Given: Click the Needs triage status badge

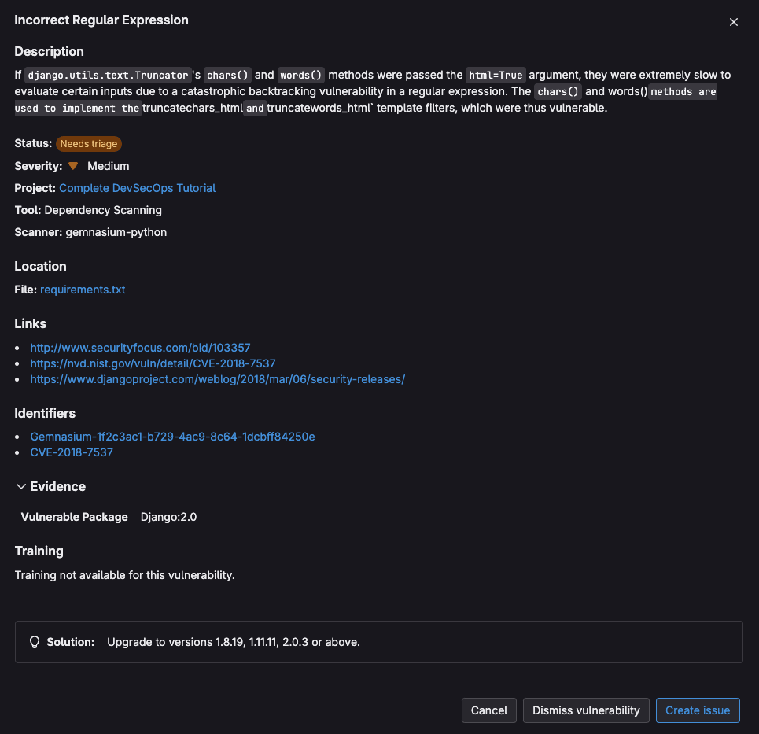Looking at the screenshot, I should coord(88,143).
